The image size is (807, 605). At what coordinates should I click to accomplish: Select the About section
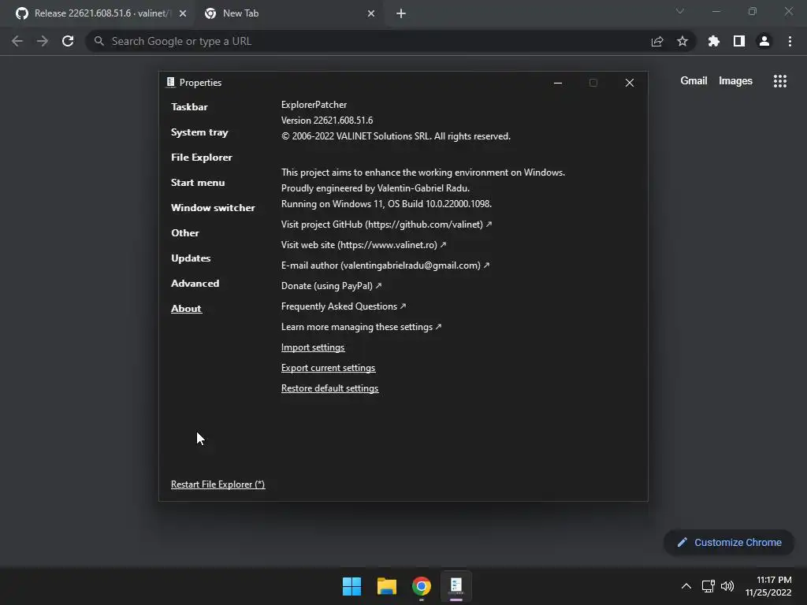[x=186, y=309]
